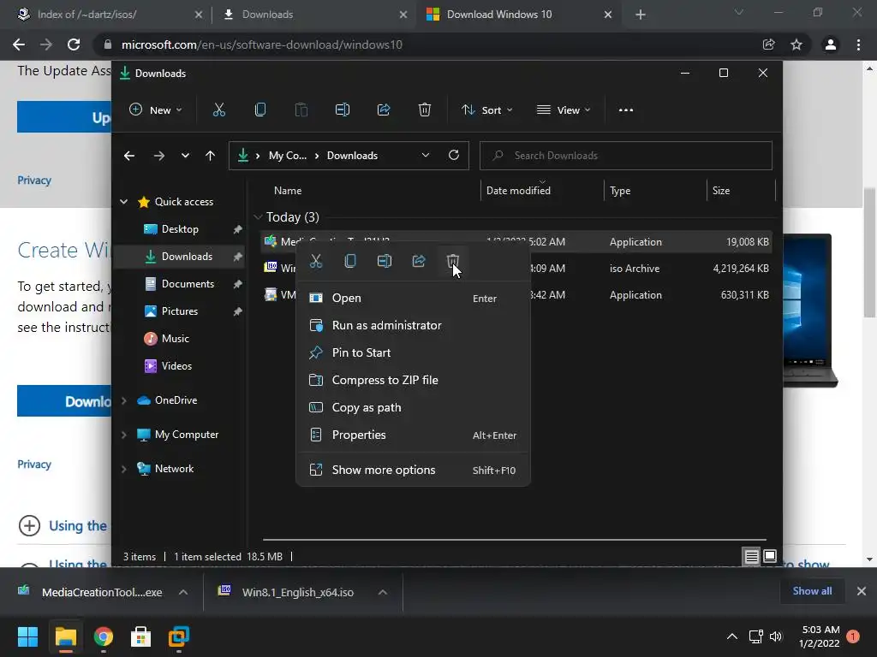This screenshot has height=657, width=877.
Task: Collapse the Quick access tree node
Action: pos(123,202)
